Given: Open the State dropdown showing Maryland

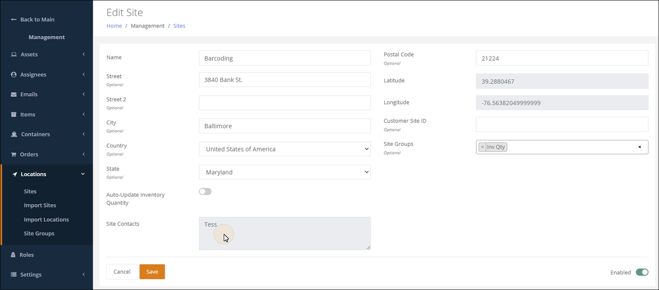Looking at the screenshot, I should [x=285, y=172].
